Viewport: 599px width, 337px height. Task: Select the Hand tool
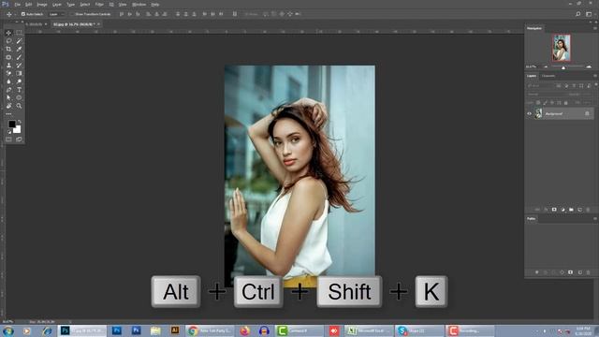(8, 106)
